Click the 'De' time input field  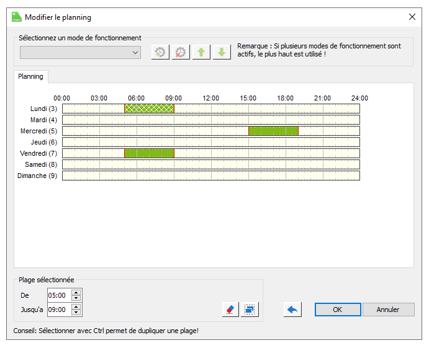tap(58, 295)
